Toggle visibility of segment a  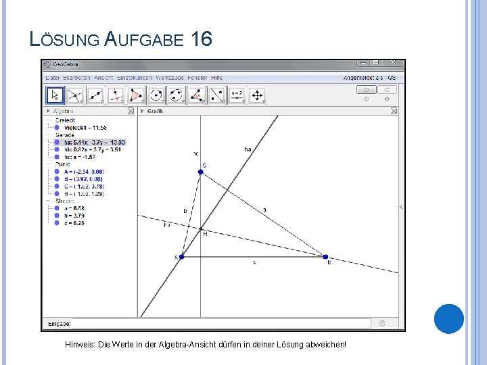coord(57,208)
